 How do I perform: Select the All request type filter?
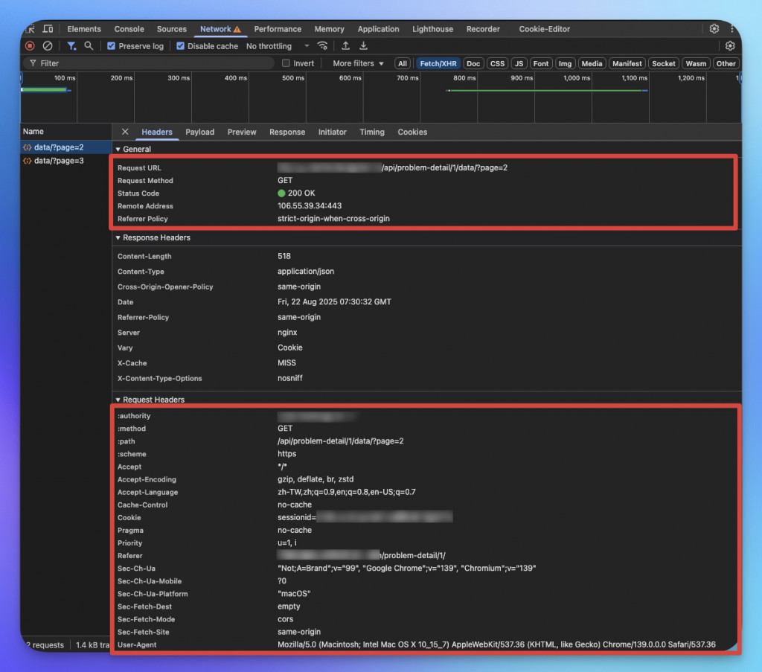[403, 64]
